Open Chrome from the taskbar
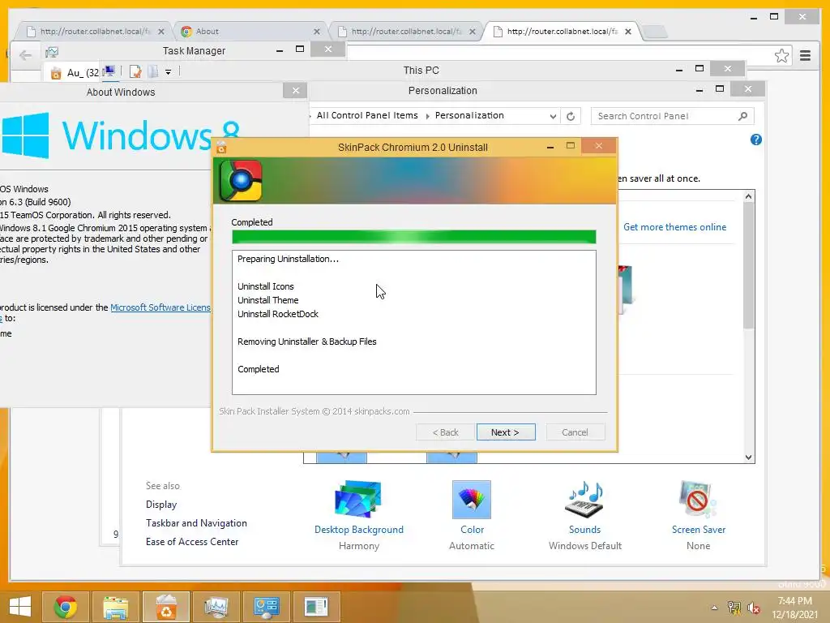The image size is (830, 623). click(x=66, y=607)
